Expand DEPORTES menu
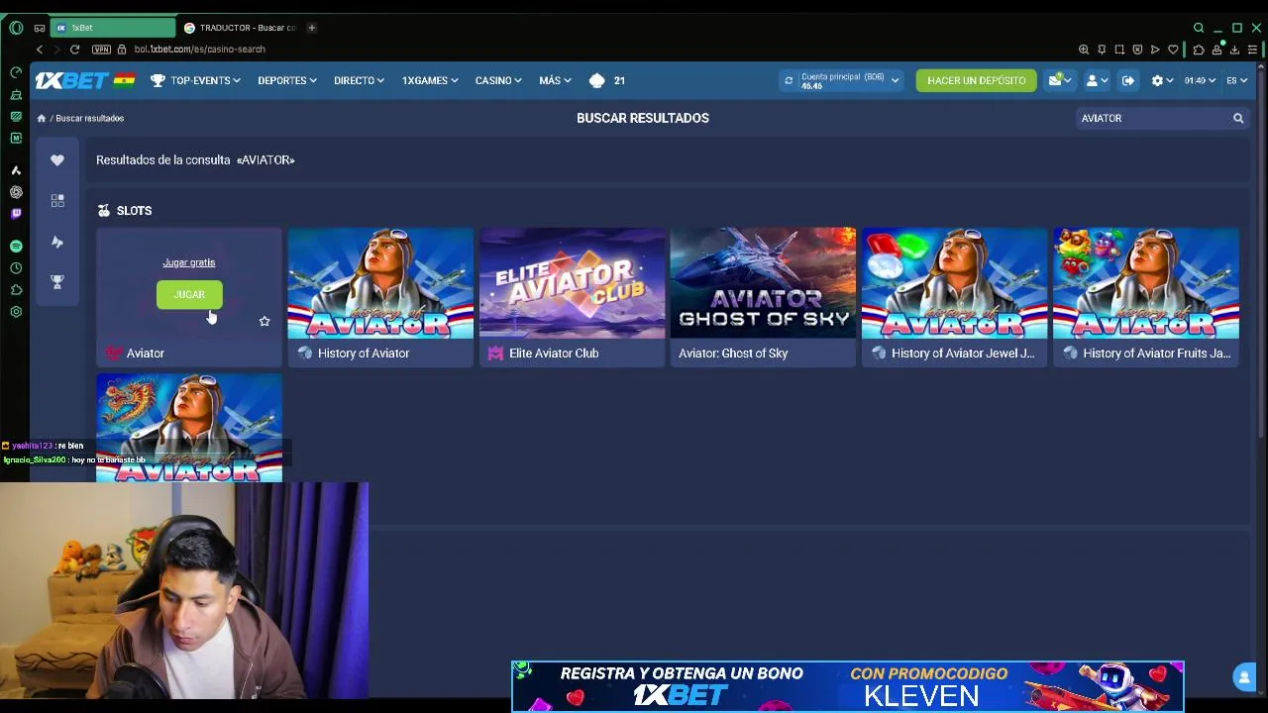This screenshot has height=713, width=1268. click(x=287, y=80)
